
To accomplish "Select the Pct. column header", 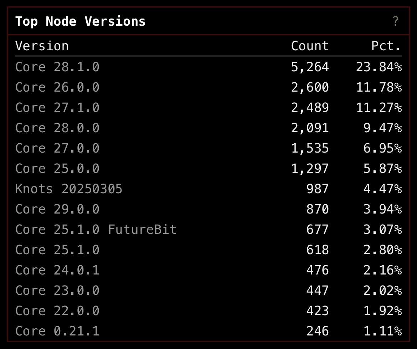I will [386, 46].
